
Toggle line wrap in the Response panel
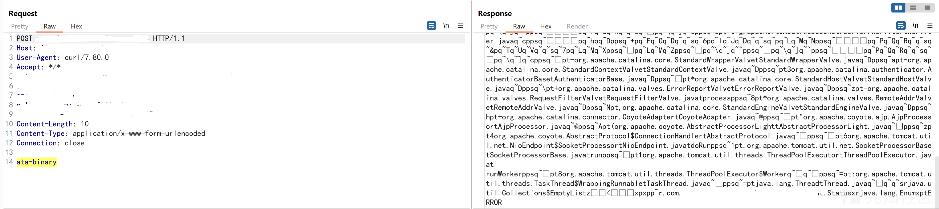[x=900, y=26]
